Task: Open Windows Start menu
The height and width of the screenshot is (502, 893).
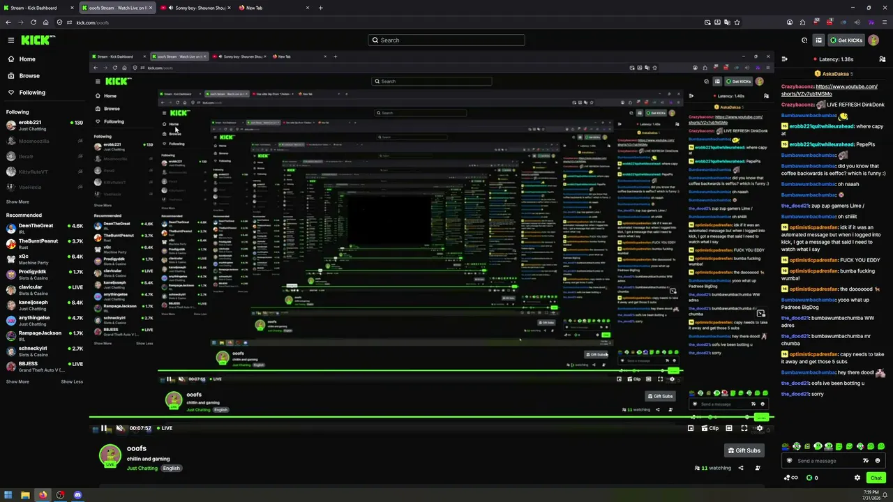Action: pos(8,495)
